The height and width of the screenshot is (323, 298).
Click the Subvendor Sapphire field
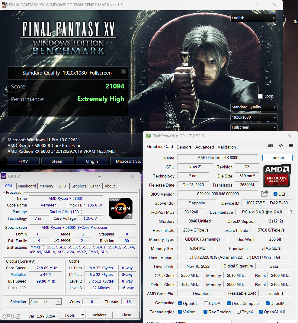[x=197, y=203]
